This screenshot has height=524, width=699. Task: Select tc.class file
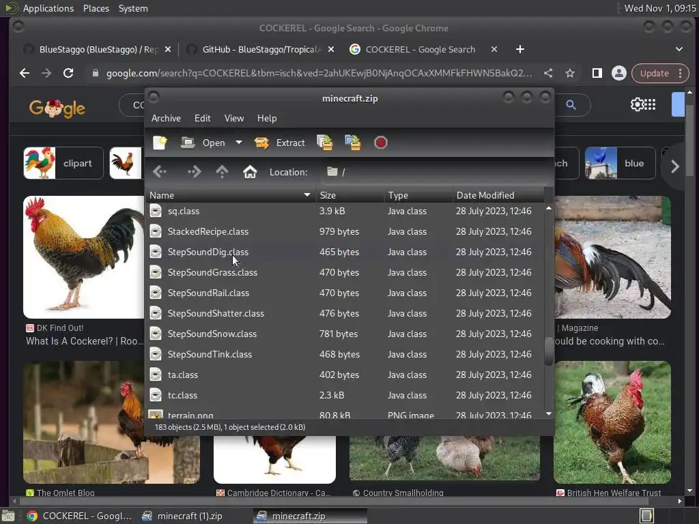click(345, 395)
